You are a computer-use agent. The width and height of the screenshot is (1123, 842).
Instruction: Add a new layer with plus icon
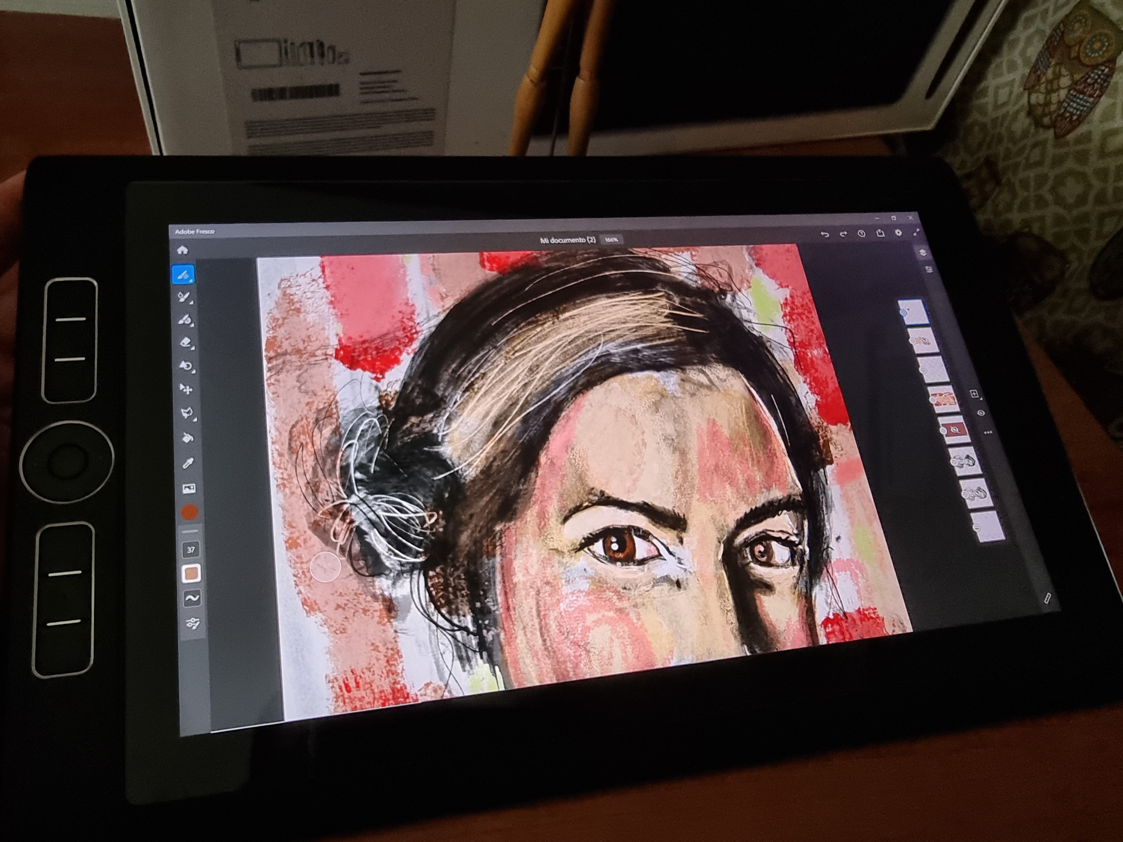974,394
